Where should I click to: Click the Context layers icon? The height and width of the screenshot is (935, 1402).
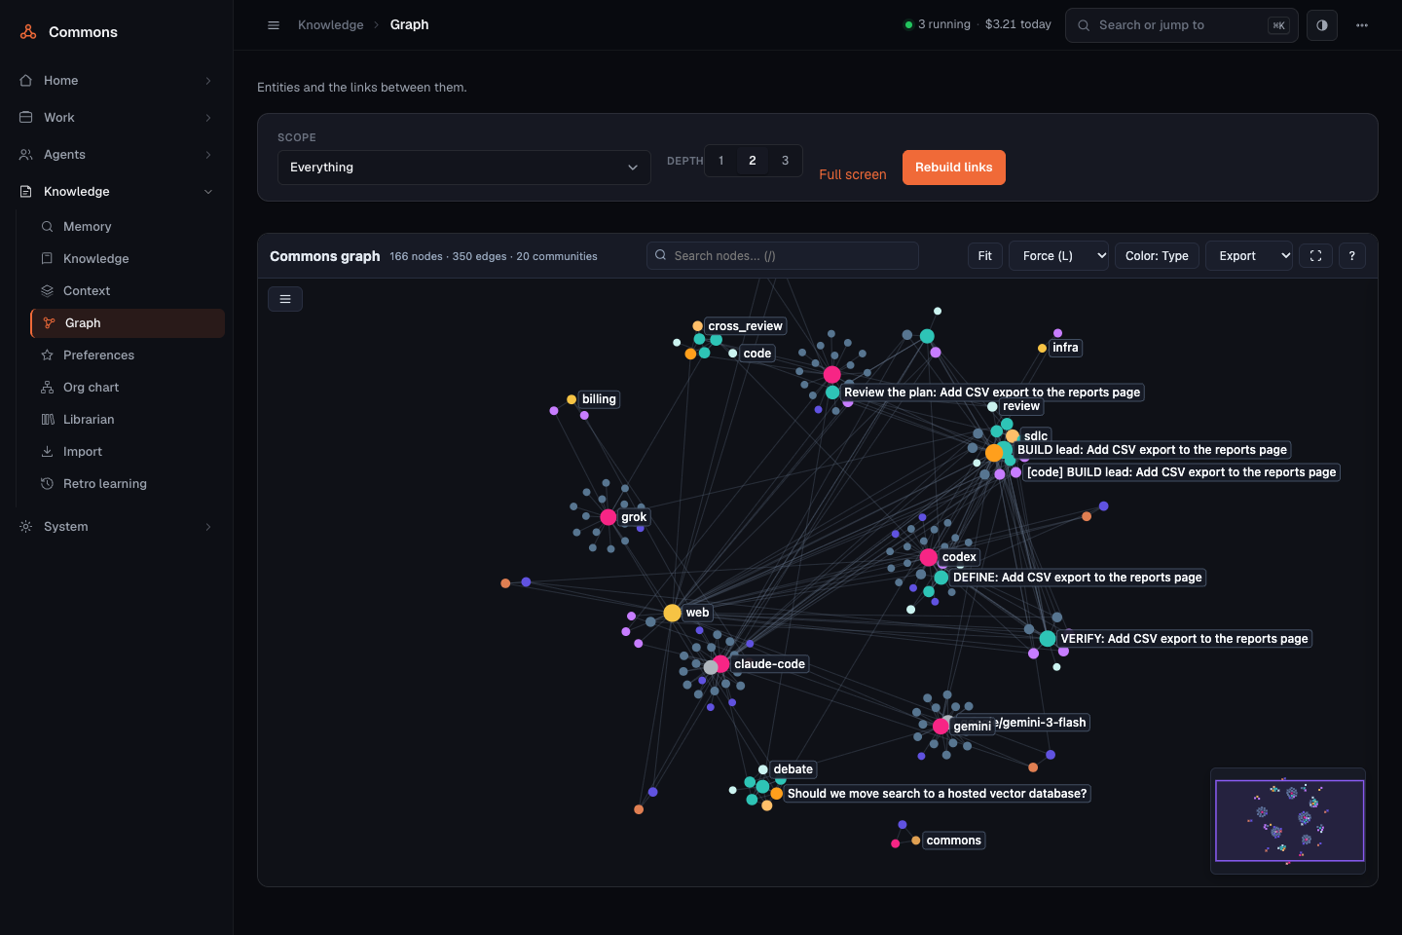coord(47,291)
